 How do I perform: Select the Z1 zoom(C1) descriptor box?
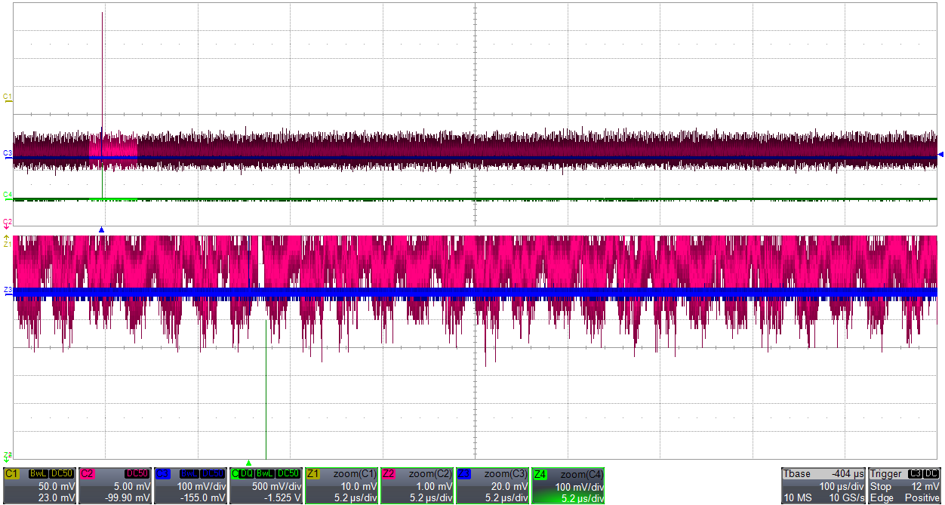point(341,485)
